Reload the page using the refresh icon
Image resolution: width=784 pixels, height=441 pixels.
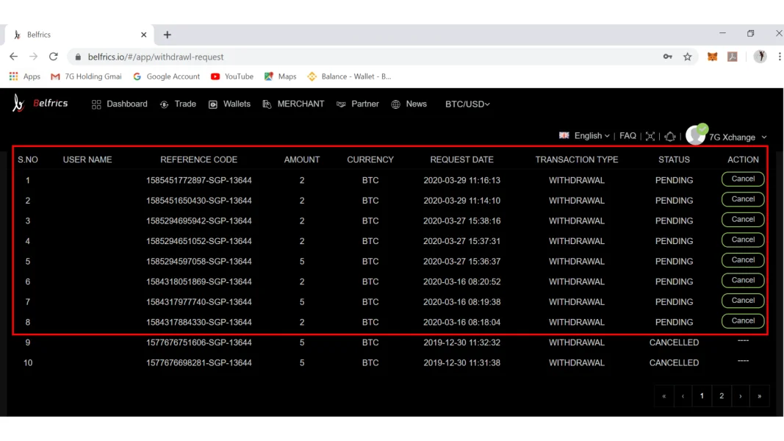(x=54, y=57)
